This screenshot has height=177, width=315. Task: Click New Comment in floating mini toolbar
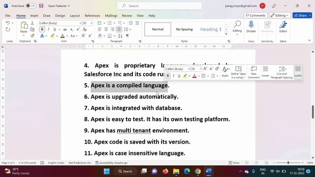253,72
